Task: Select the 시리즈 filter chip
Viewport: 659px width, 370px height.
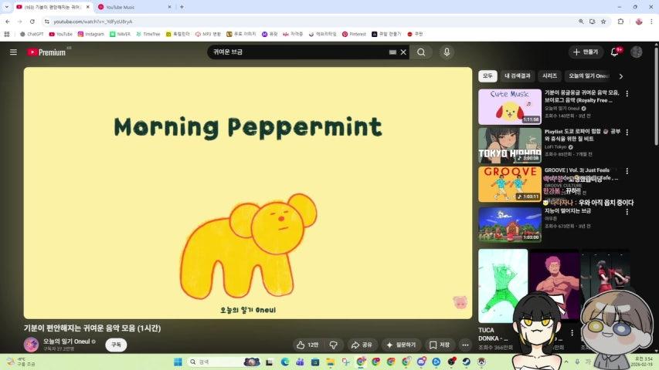Action: tap(549, 76)
